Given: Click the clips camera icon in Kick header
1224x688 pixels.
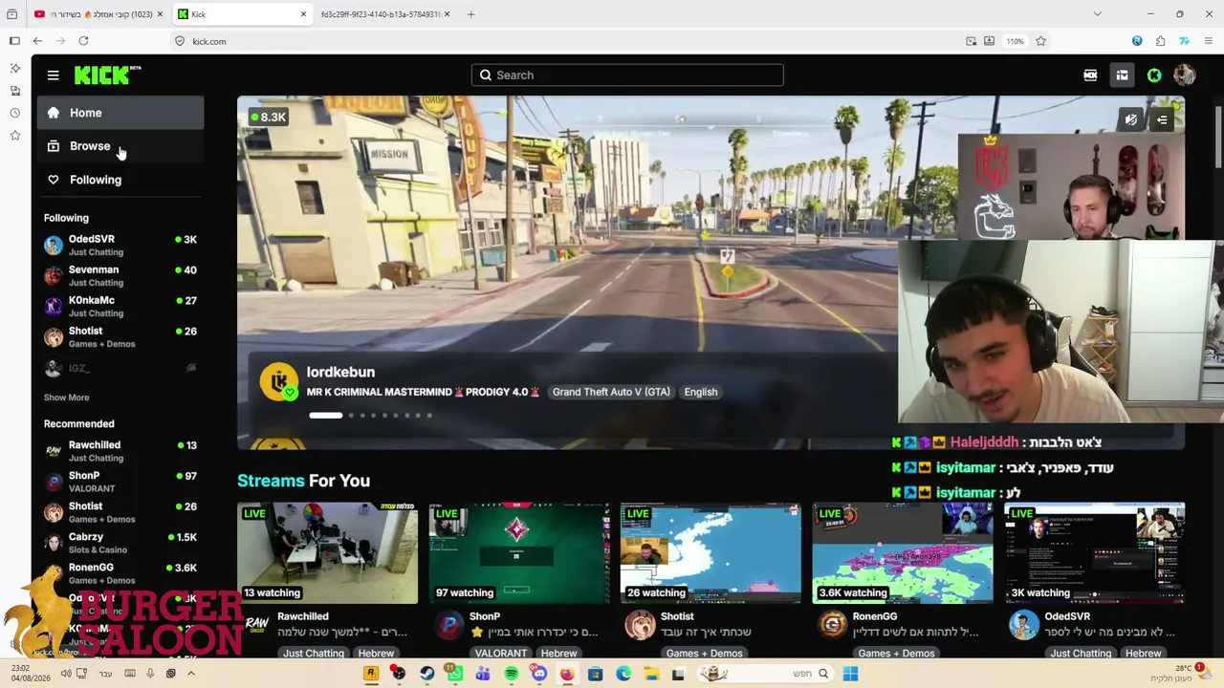Looking at the screenshot, I should click(x=1090, y=75).
